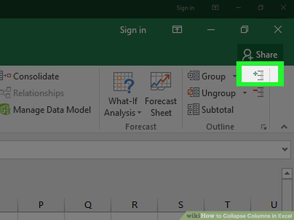
Task: Open Ribbon Display Options in background window
Action: (x=215, y=8)
